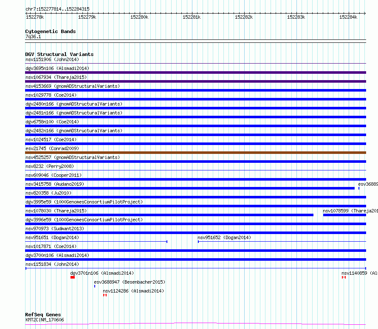Select the 152281k ruler position label
This screenshot has height=329, width=378.
pyautogui.click(x=192, y=17)
